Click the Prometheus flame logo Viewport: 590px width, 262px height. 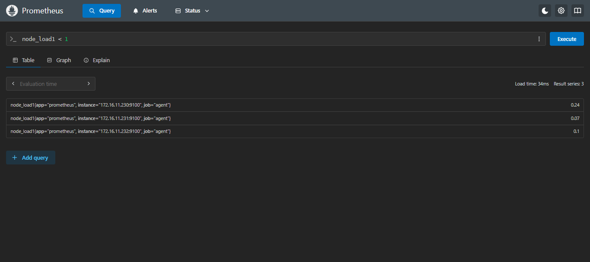pos(12,11)
